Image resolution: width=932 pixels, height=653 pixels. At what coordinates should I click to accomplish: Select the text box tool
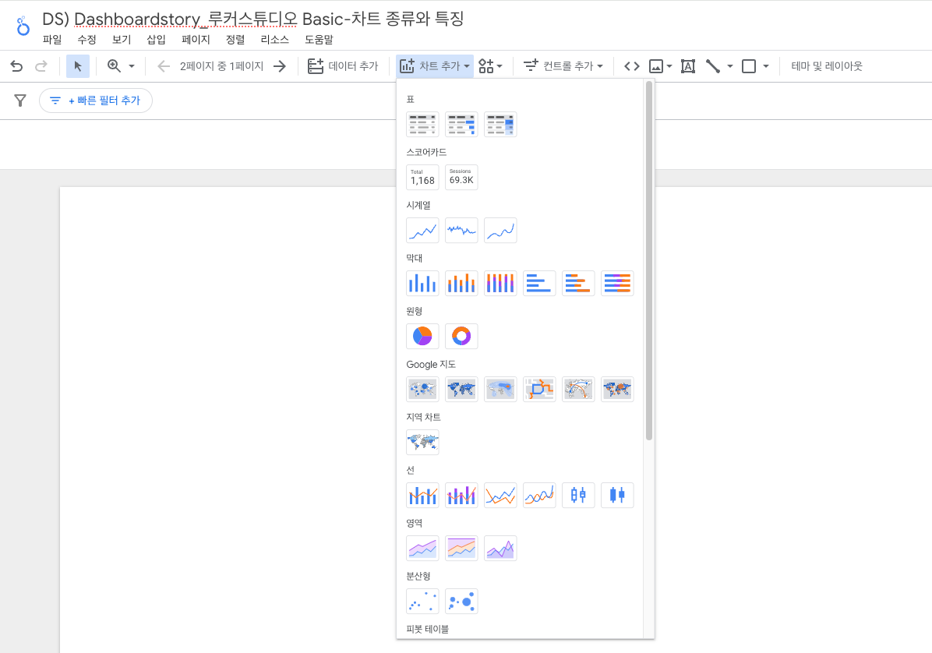[x=688, y=66]
